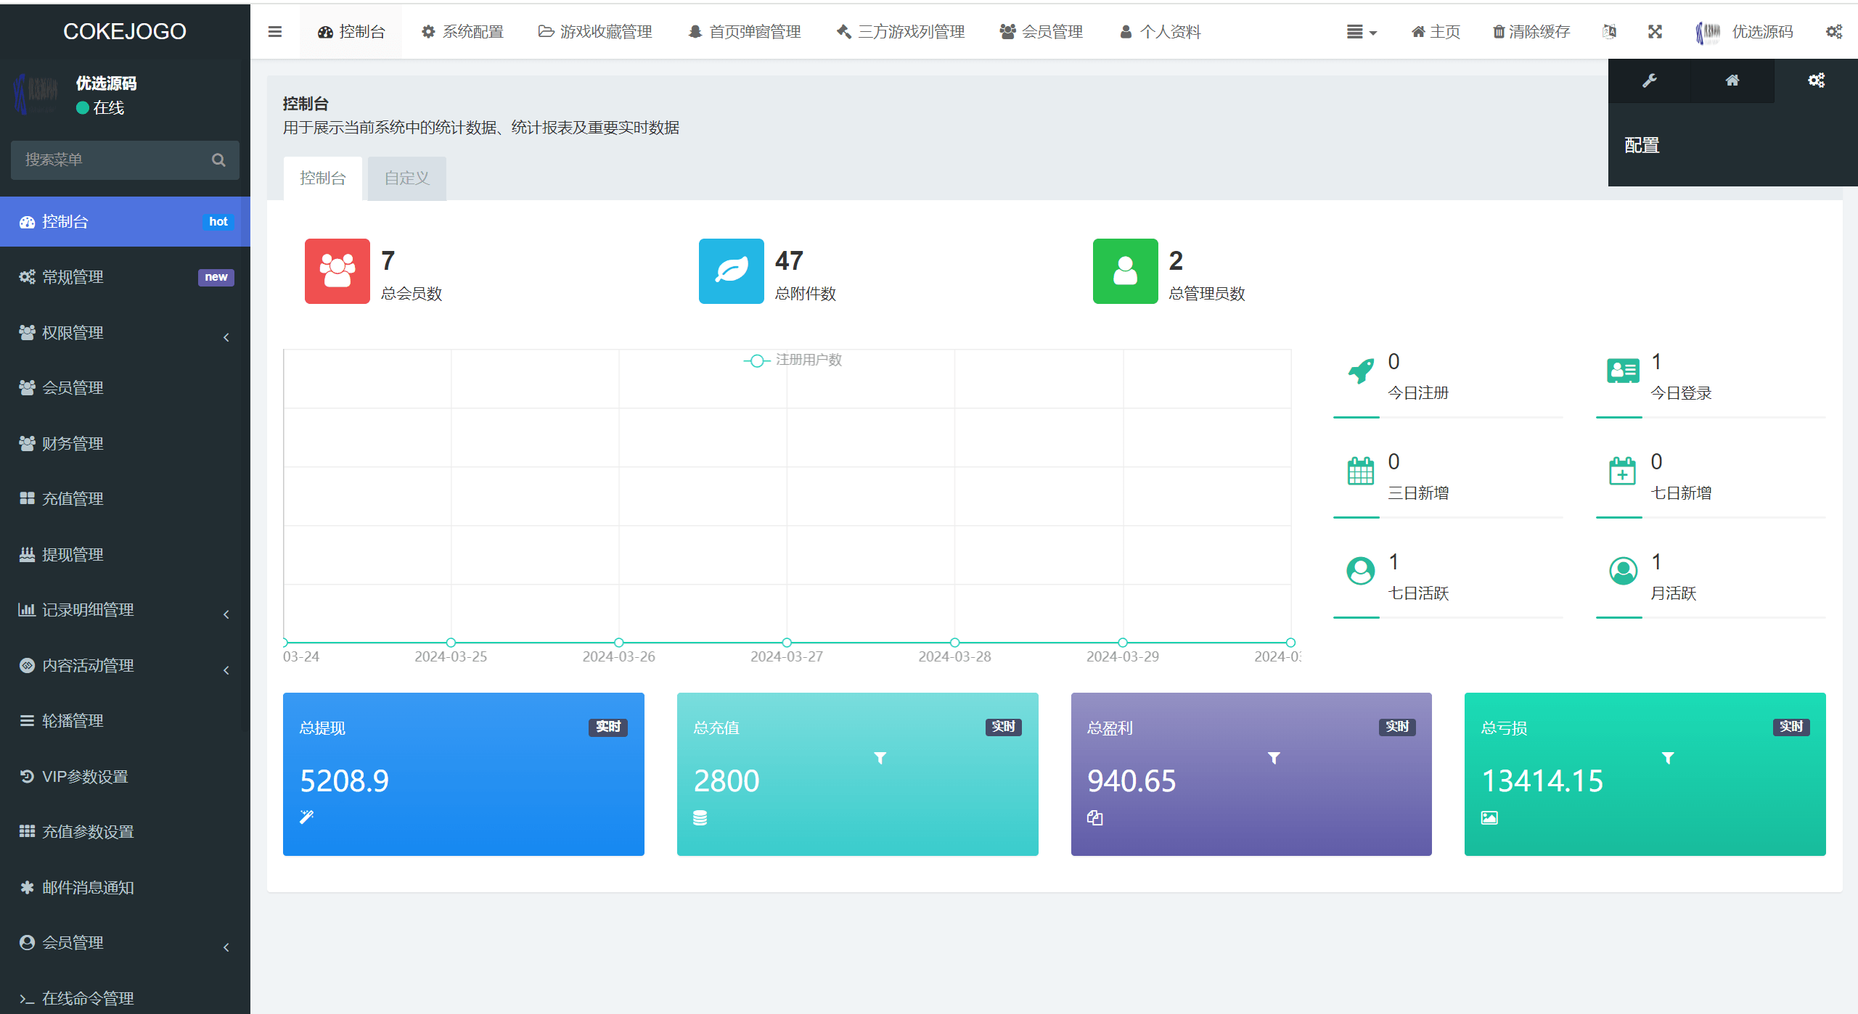Click the hamburger sidebar toggle icon
This screenshot has height=1014, width=1858.
[x=274, y=31]
